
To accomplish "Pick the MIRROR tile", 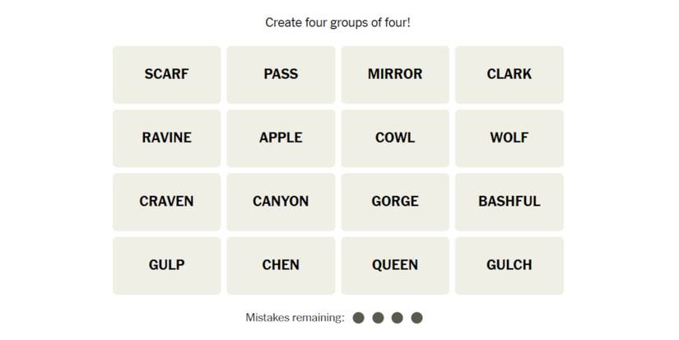I will tap(395, 74).
